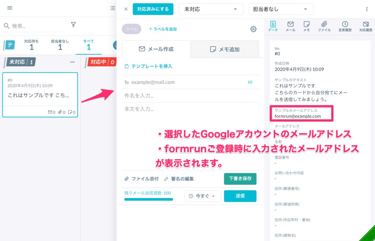
Task: Click the CC link
Action: click(x=250, y=82)
